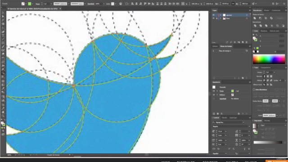Expand Trazo row in Apariencia panel
This screenshot has height=162, width=288.
[217, 91]
